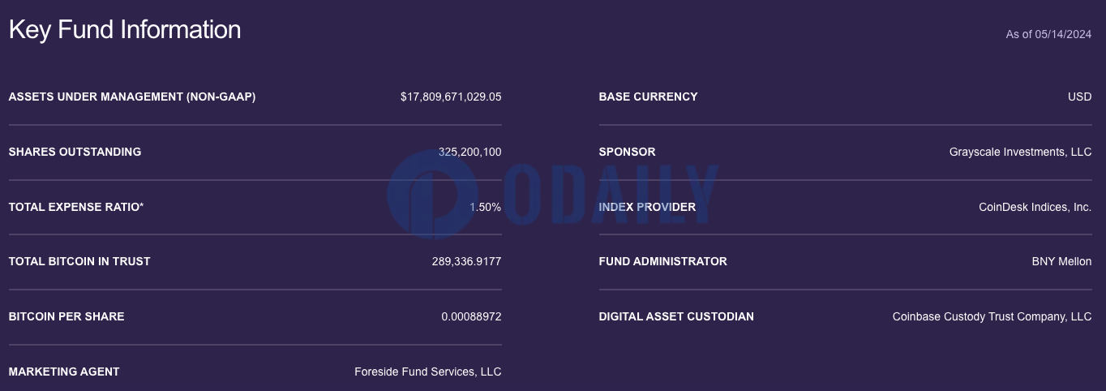1106x391 pixels.
Task: Click CoinDesk Indices, Inc. index provider
Action: point(1035,207)
